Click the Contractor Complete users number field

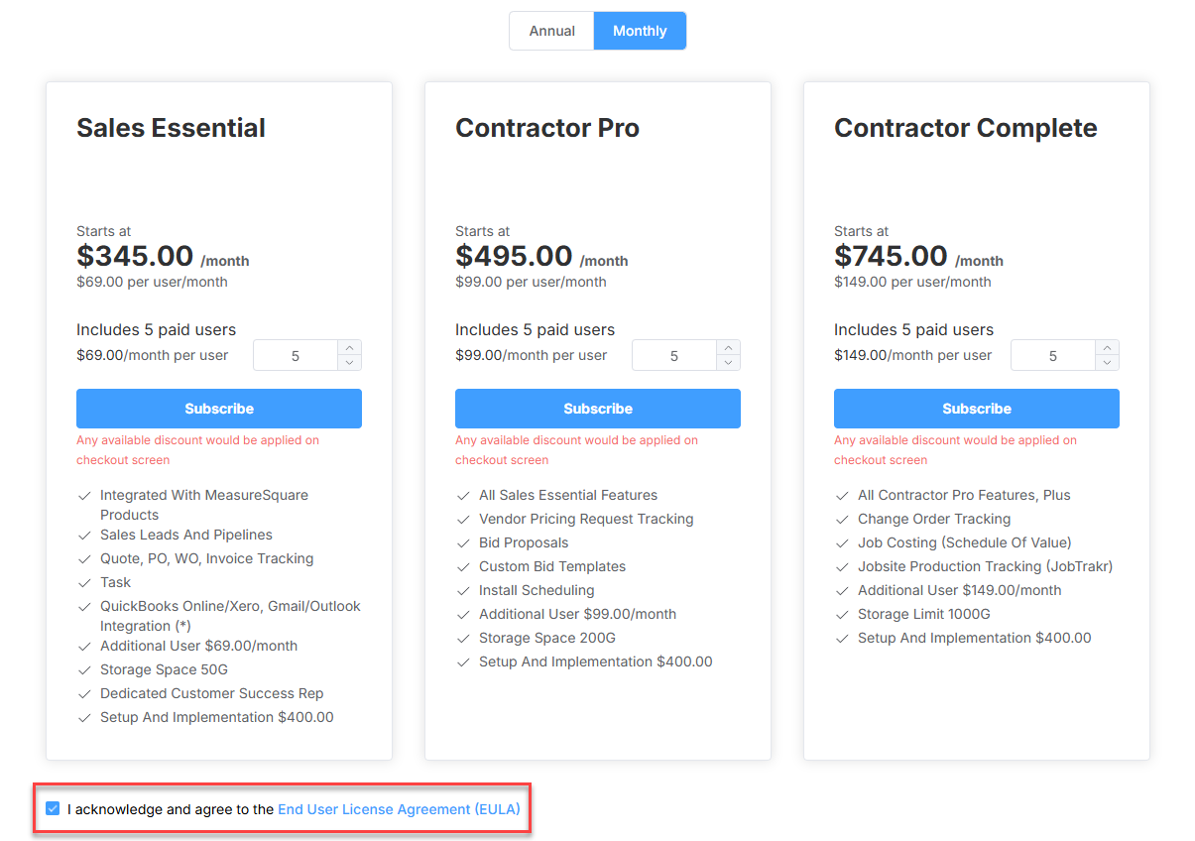1053,355
